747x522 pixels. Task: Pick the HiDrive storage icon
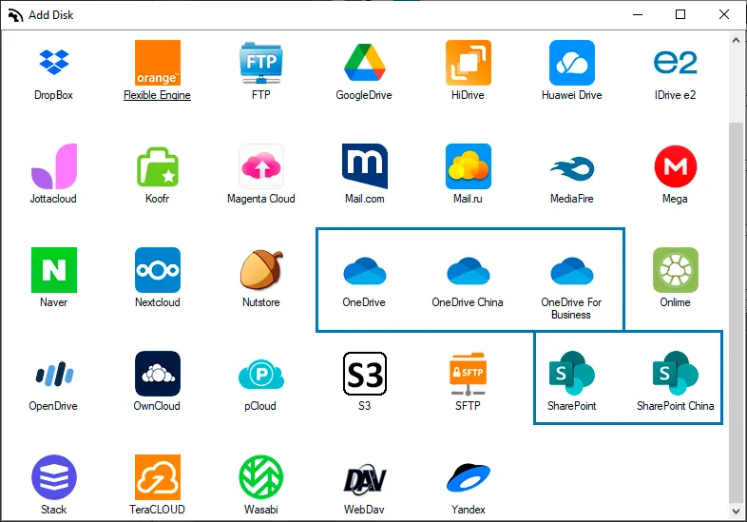[468, 63]
